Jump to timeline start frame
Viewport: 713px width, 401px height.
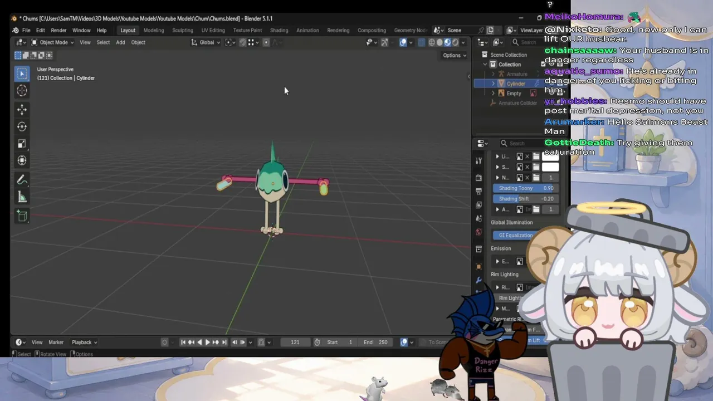(x=183, y=342)
